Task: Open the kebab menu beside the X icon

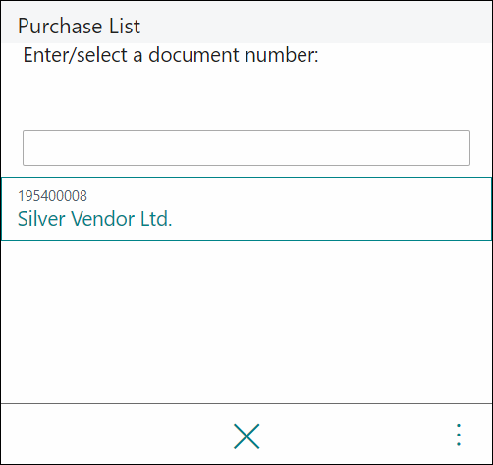Action: click(x=459, y=435)
